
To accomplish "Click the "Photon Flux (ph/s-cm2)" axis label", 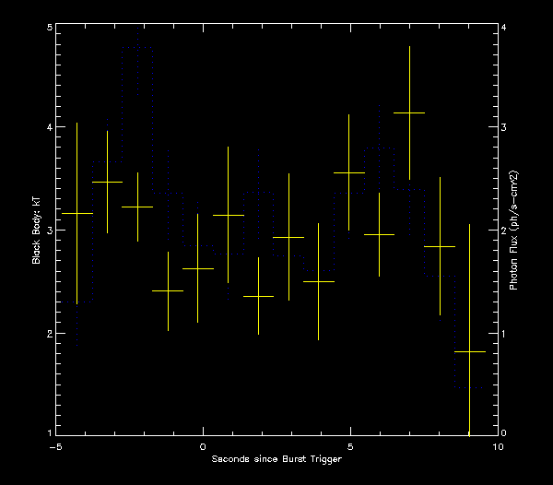I will tap(515, 231).
